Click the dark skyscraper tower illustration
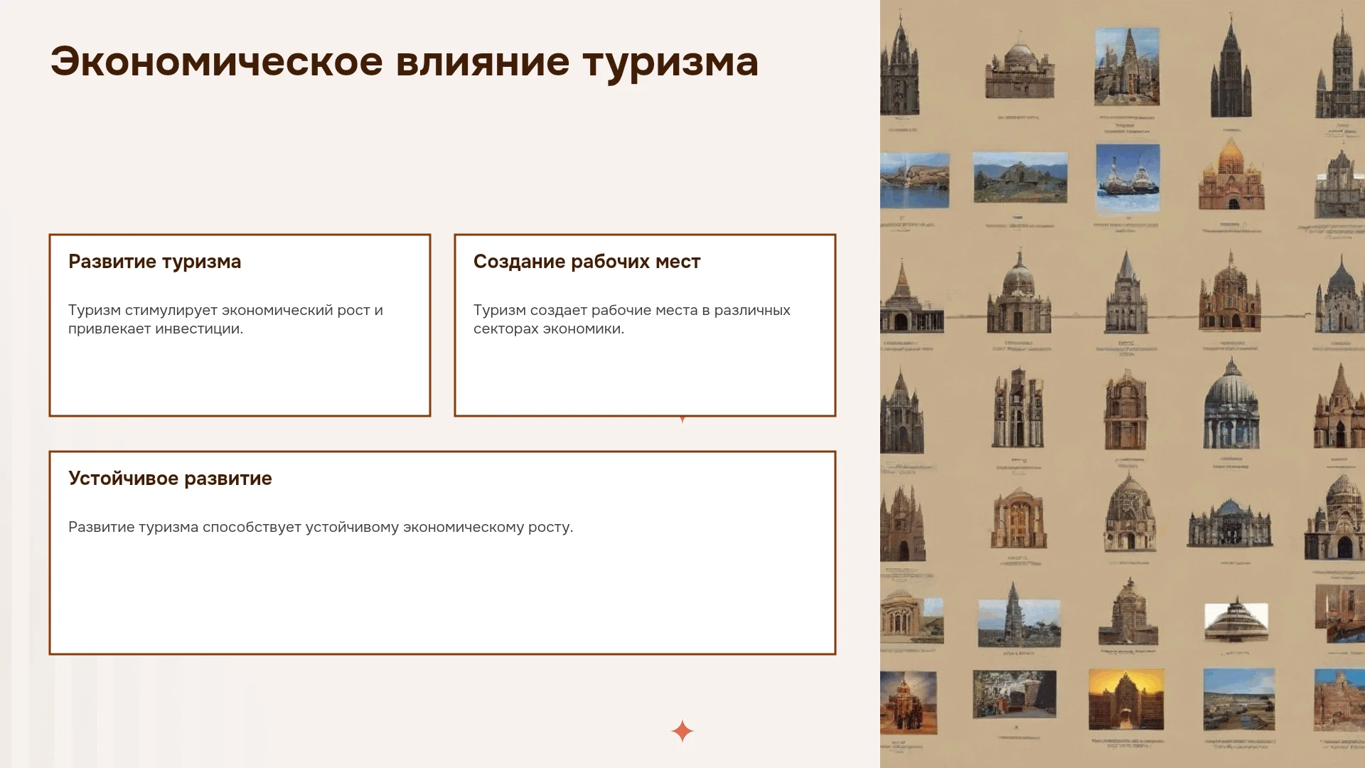1365x768 pixels. (x=1231, y=68)
